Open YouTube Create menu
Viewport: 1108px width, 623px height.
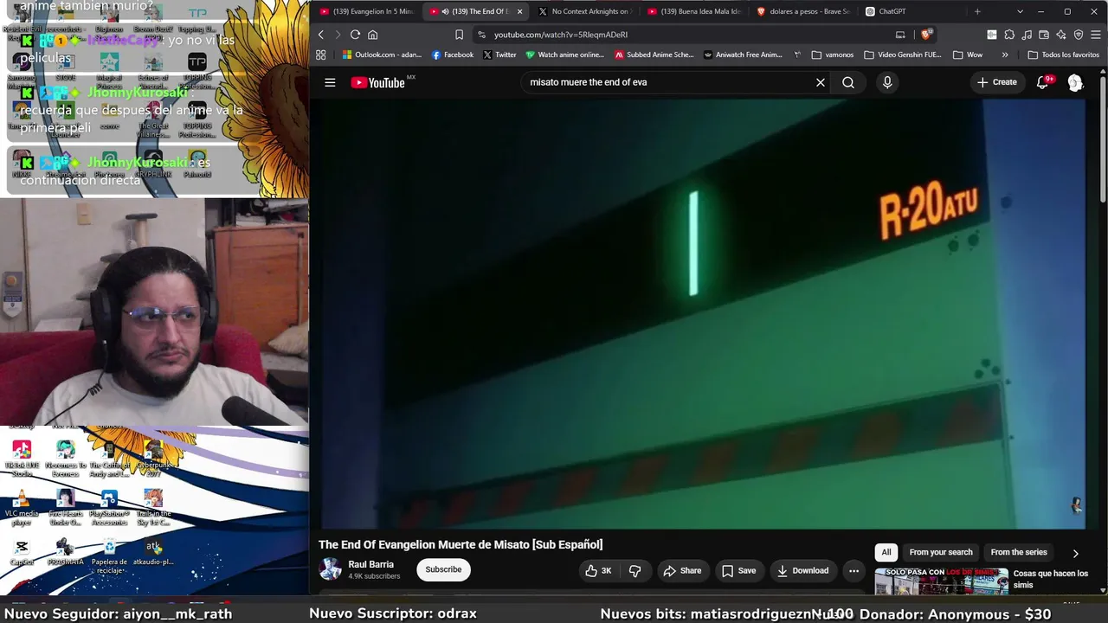pos(997,82)
